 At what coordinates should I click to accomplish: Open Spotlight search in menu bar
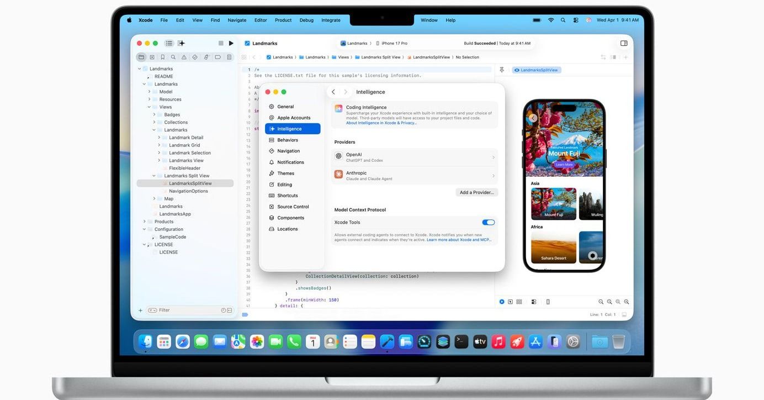(x=563, y=20)
